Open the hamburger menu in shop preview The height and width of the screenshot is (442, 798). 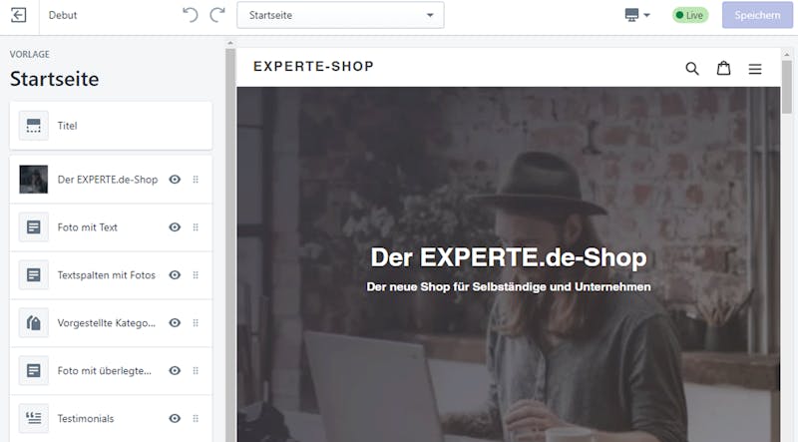(x=755, y=69)
